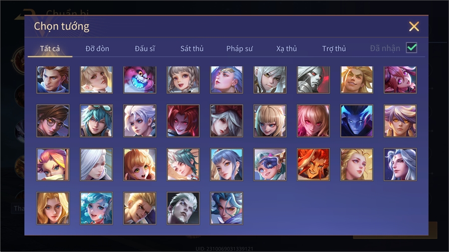Open the Sát thủ tab
Image resolution: width=449 pixels, height=252 pixels.
coord(192,49)
